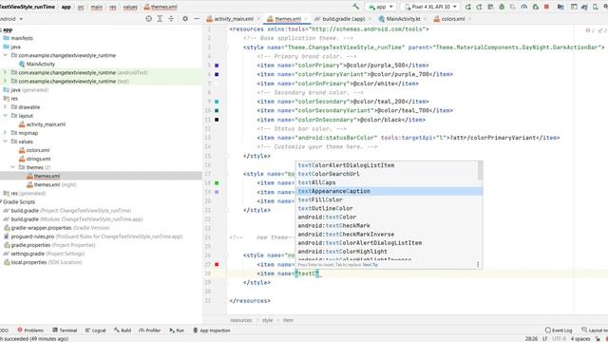The width and height of the screenshot is (608, 342).
Task: Open the Terminal tool window
Action: [x=65, y=331]
